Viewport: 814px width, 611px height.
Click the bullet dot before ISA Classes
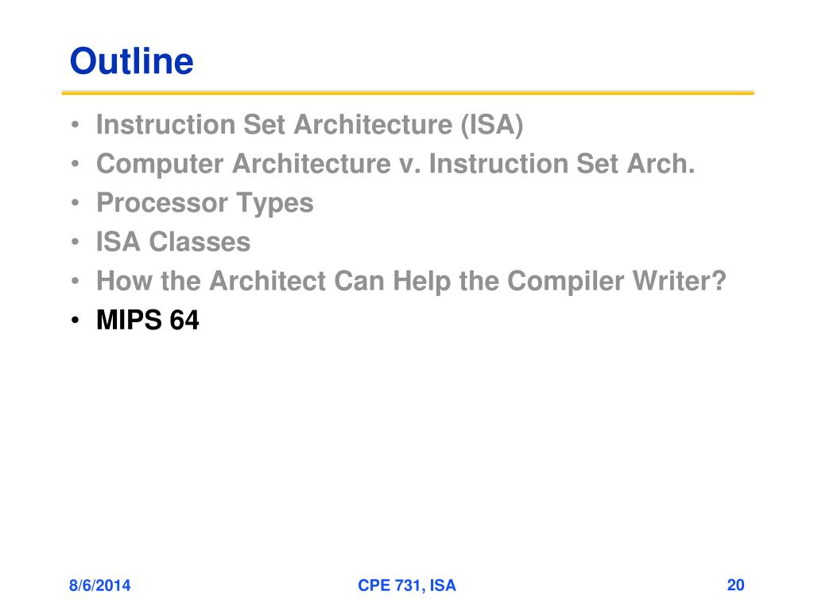(x=76, y=242)
